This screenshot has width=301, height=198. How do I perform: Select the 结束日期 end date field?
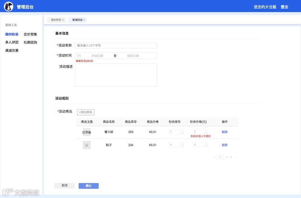[133, 56]
